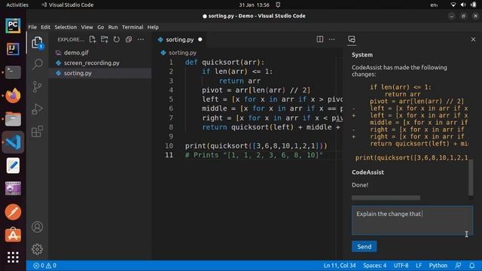Close the unsaved sorting.py tab dot
Screen dimensions: 482x271
pyautogui.click(x=200, y=39)
